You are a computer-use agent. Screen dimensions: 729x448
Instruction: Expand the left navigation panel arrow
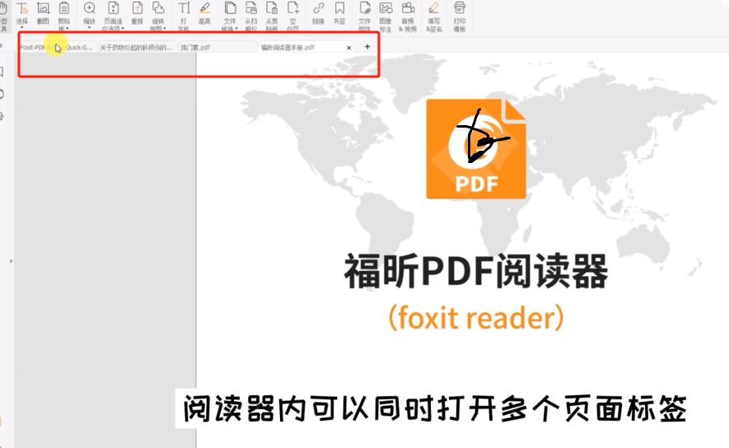[12, 261]
